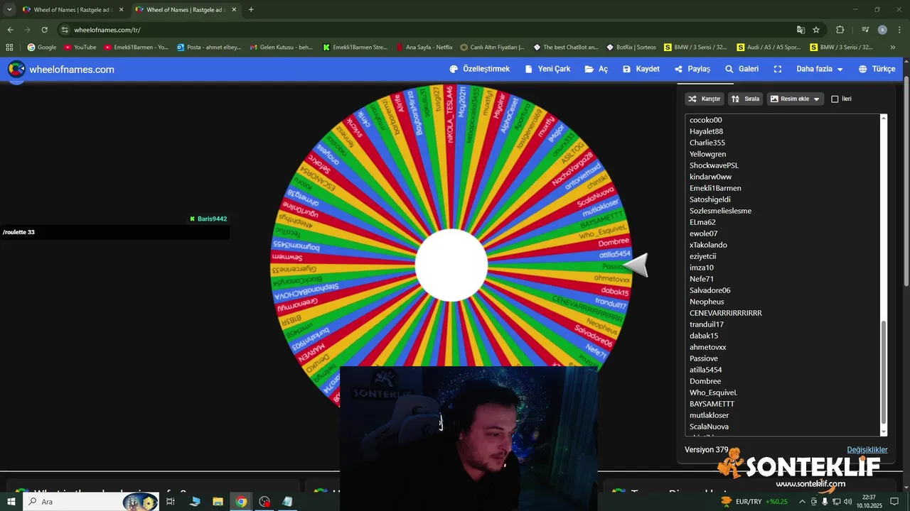Open the translate page icon in the address bar
The image size is (910, 511).
point(801,30)
